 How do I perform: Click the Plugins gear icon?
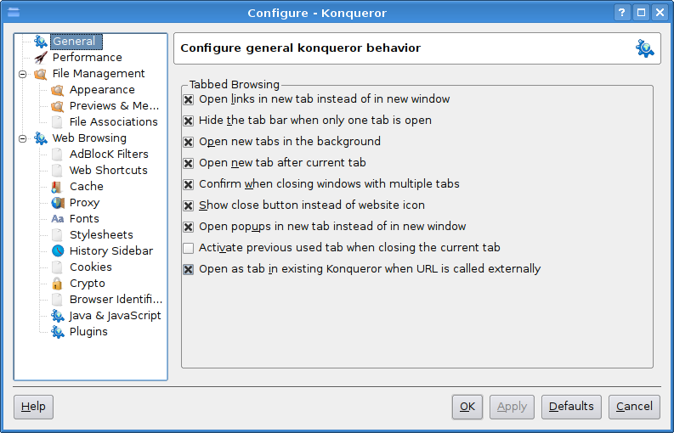coord(58,332)
